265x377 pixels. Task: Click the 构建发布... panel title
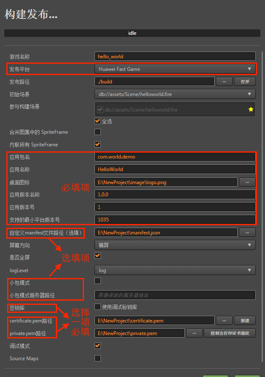[x=31, y=14]
